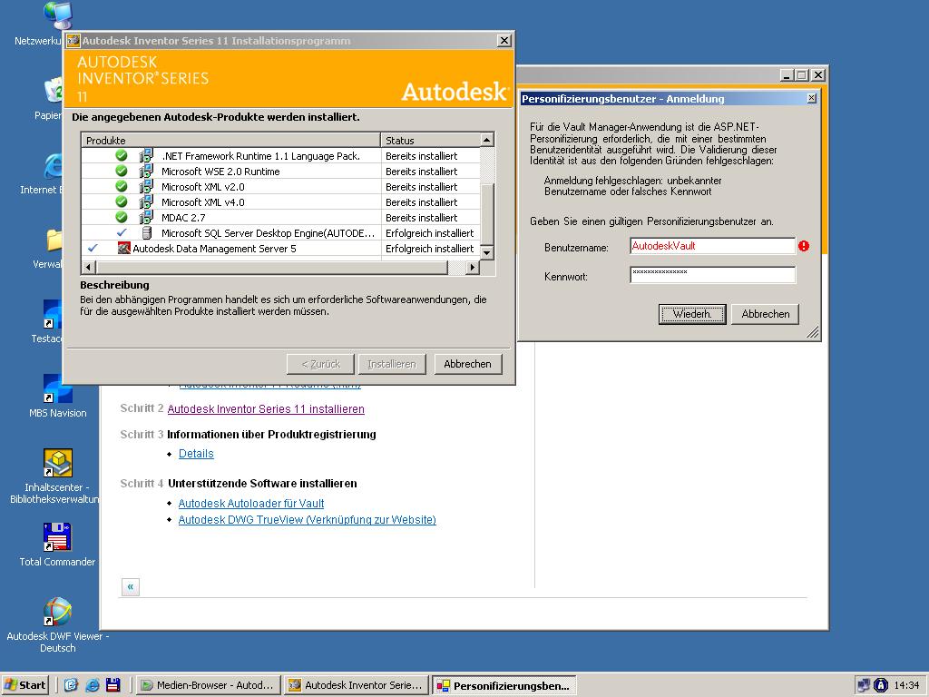Close the Personifizierungsbenutzer dialog
This screenshot has width=929, height=697.
[x=812, y=98]
